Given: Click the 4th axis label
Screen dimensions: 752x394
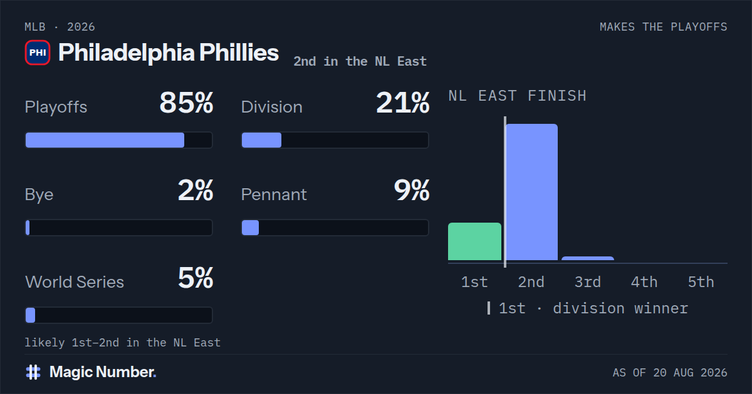Looking at the screenshot, I should click(644, 282).
